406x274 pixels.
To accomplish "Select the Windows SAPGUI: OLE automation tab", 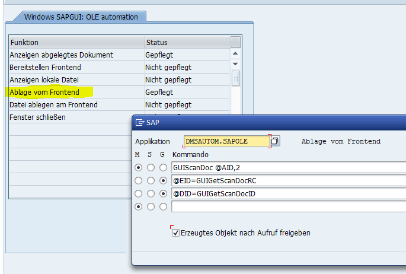I will [81, 17].
